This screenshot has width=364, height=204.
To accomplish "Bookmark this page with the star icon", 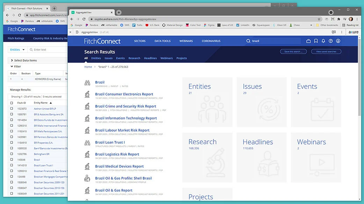I will (x=319, y=19).
